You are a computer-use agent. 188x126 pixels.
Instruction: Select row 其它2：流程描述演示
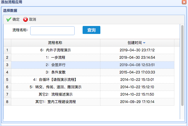(89, 94)
